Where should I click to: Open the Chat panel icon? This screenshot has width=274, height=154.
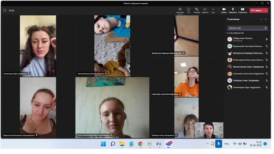click(x=189, y=10)
